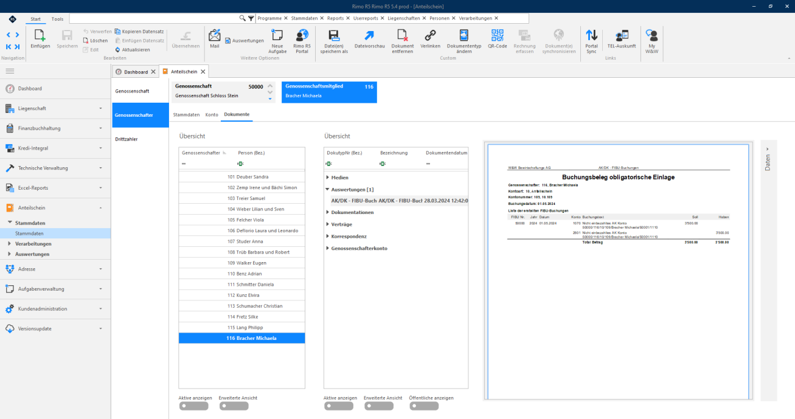The height and width of the screenshot is (419, 795).
Task: Select the Drittzahler side section
Action: click(x=141, y=139)
